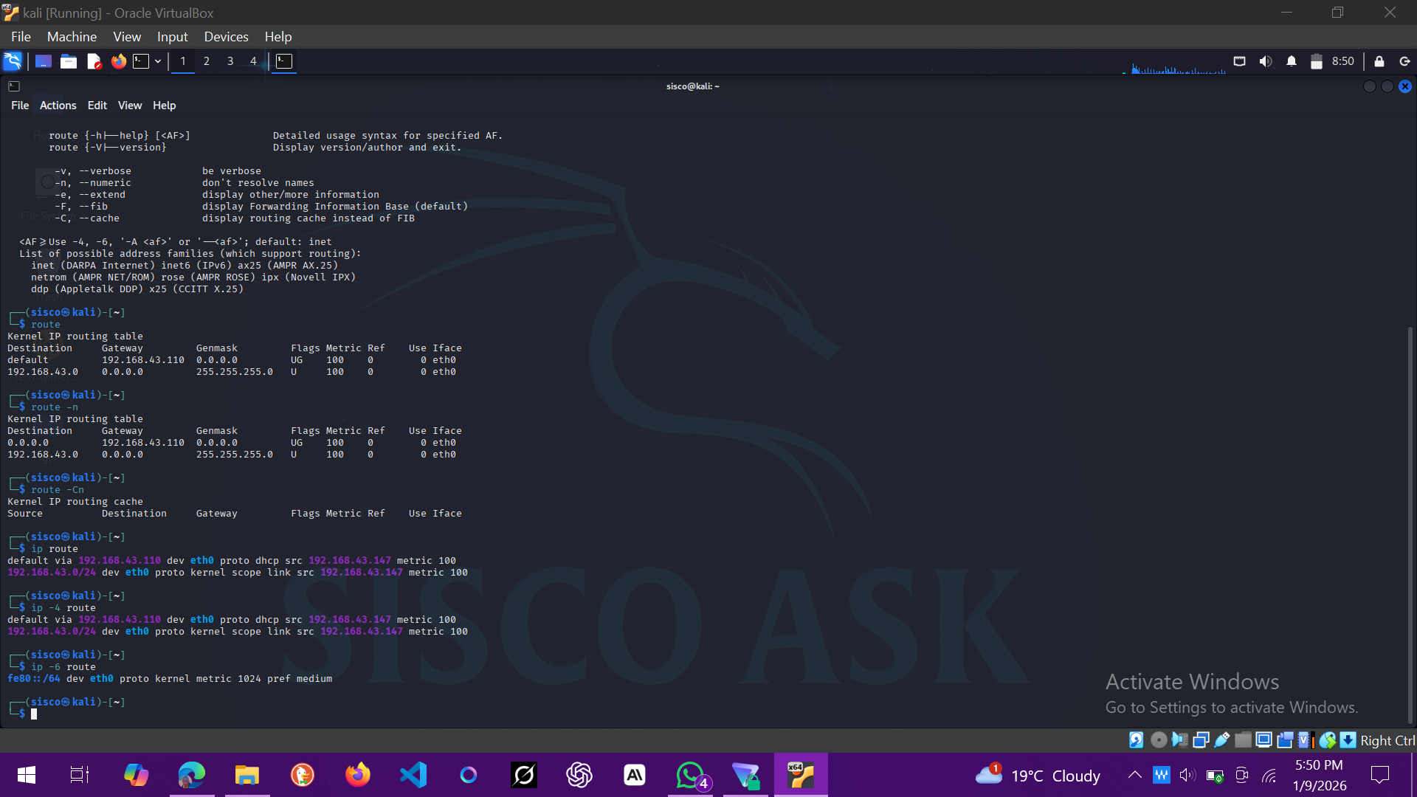The image size is (1417, 797).
Task: Open the terminal File menu
Action: [20, 106]
